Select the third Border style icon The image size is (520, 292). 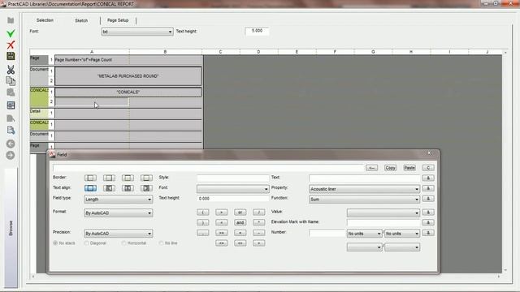[128, 178]
